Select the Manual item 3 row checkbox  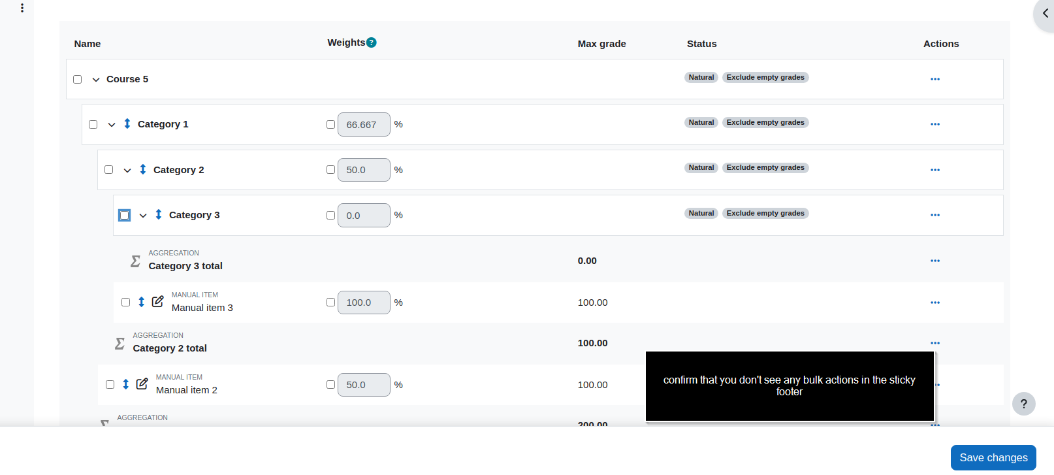coord(126,303)
